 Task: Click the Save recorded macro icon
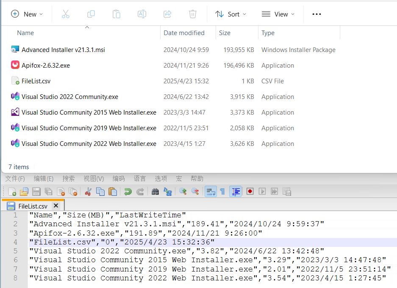coord(286,192)
